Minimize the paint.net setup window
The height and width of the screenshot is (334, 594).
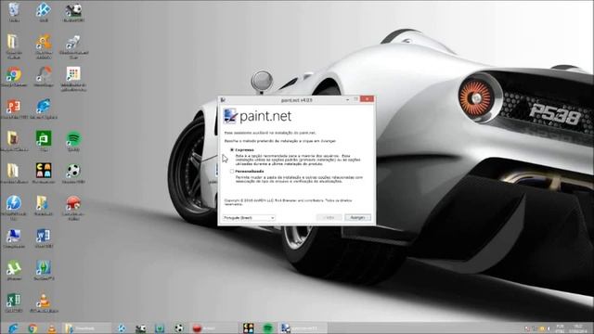coord(347,99)
